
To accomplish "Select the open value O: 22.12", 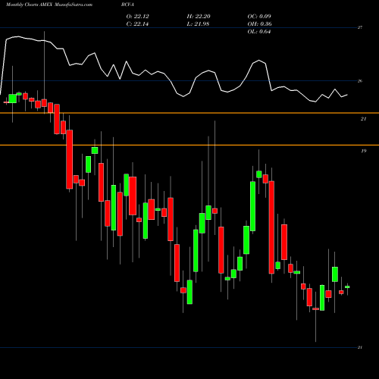I will coord(138,17).
